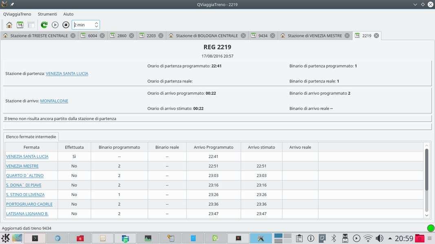Click the Elenco fermate intermedie tab
Image resolution: width=435 pixels, height=244 pixels.
coord(31,137)
